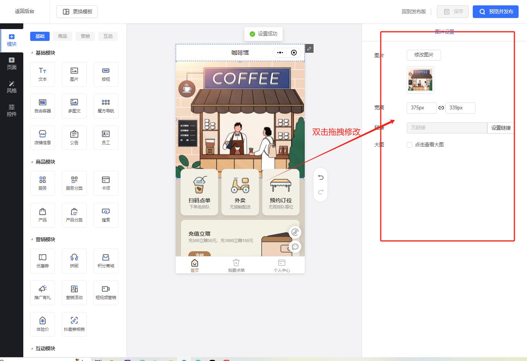Screen dimensions: 527x361
Task: Select the 魔方导航 module
Action: coord(106,106)
